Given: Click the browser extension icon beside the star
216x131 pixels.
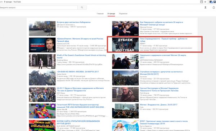Looking at the screenshot, I should pos(202,2).
